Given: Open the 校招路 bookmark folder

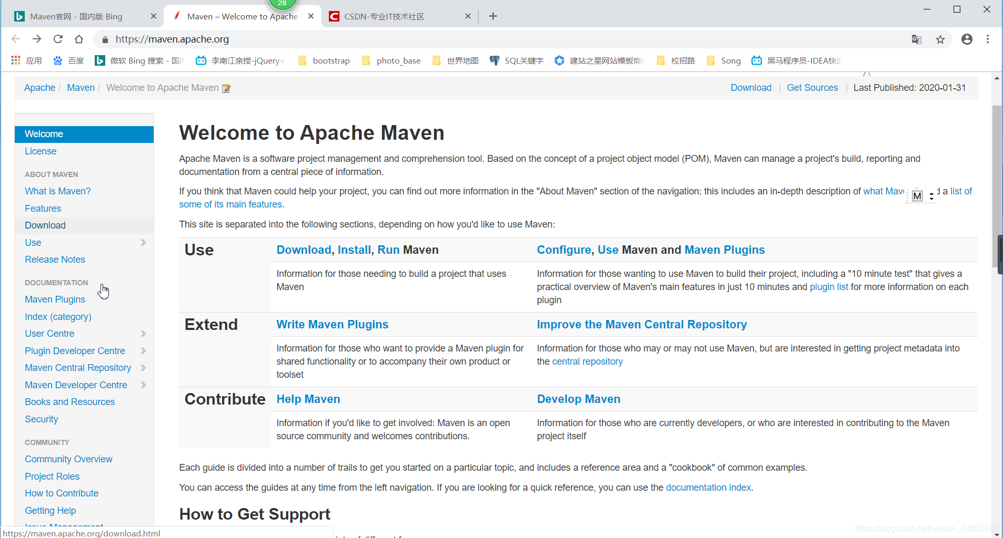Looking at the screenshot, I should (x=676, y=60).
